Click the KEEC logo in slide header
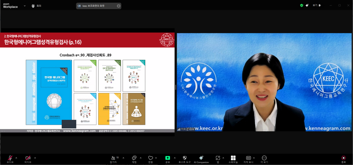This screenshot has width=353, height=165. (x=167, y=40)
